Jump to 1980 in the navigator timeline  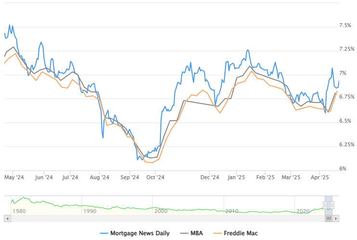click(x=19, y=211)
